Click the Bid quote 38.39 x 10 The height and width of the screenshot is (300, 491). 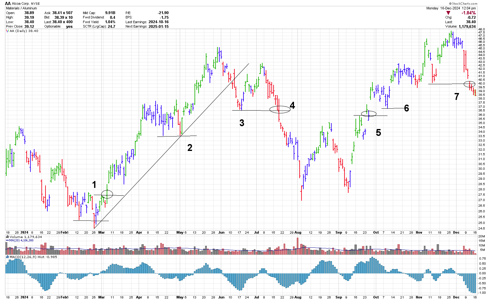63,18
